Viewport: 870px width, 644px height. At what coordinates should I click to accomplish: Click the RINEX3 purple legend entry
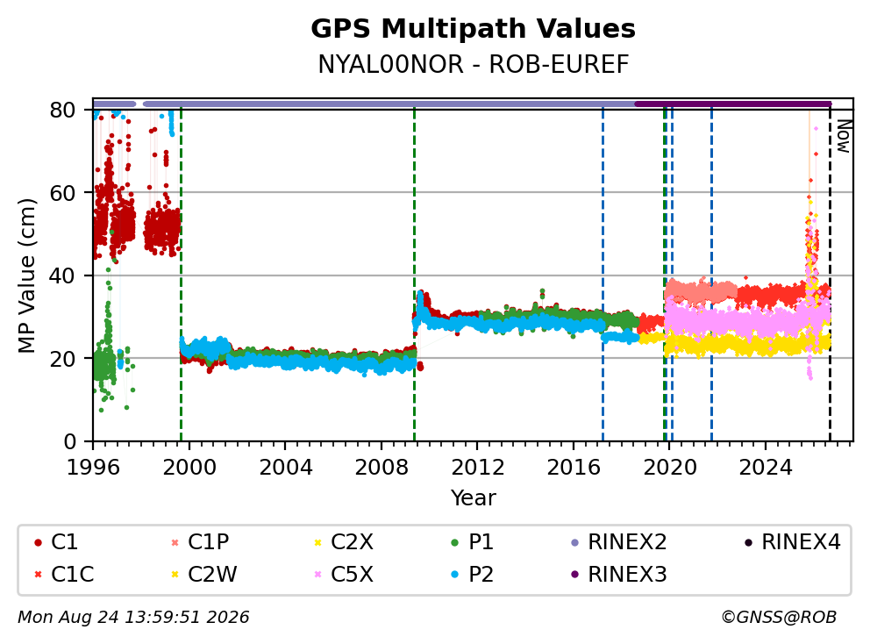point(618,575)
